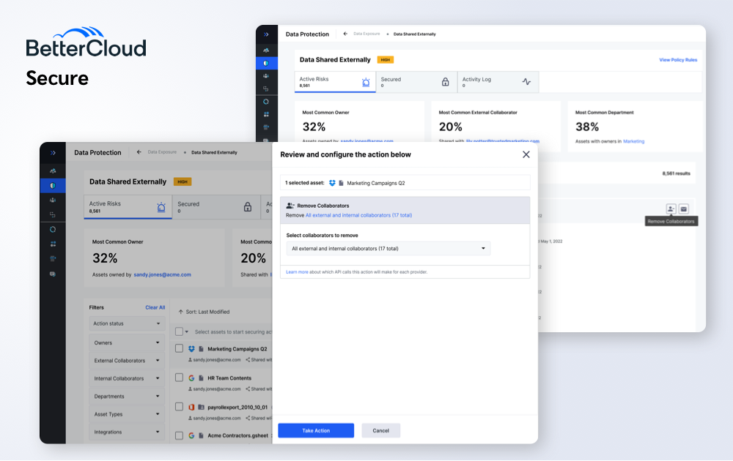The width and height of the screenshot is (733, 461).
Task: Open sandy.jones@acme.com link in front Most Common Owner card
Action: coord(162,275)
